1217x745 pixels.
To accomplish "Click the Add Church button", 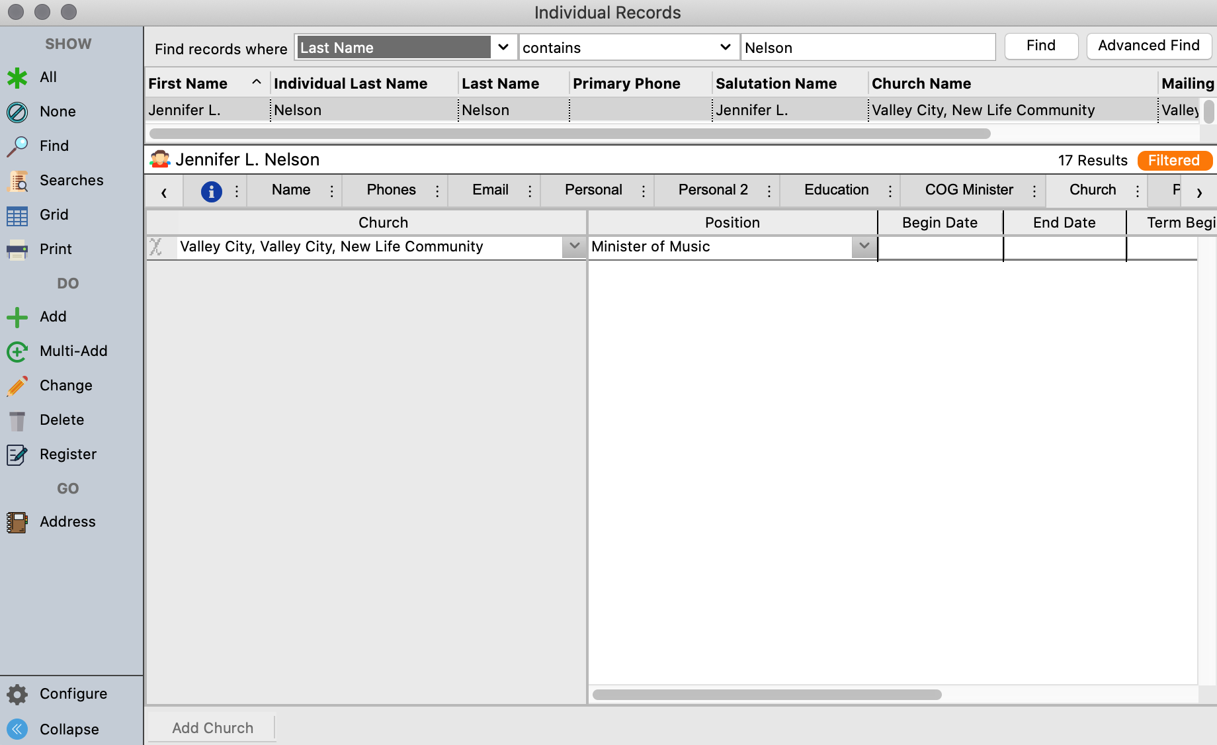I will [212, 728].
